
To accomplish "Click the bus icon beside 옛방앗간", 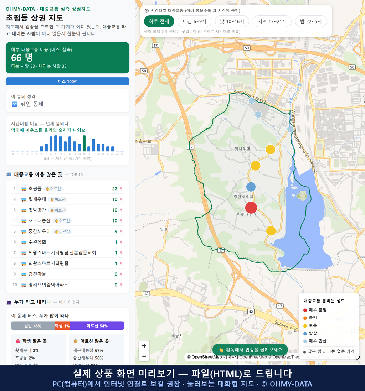I will click(24, 210).
